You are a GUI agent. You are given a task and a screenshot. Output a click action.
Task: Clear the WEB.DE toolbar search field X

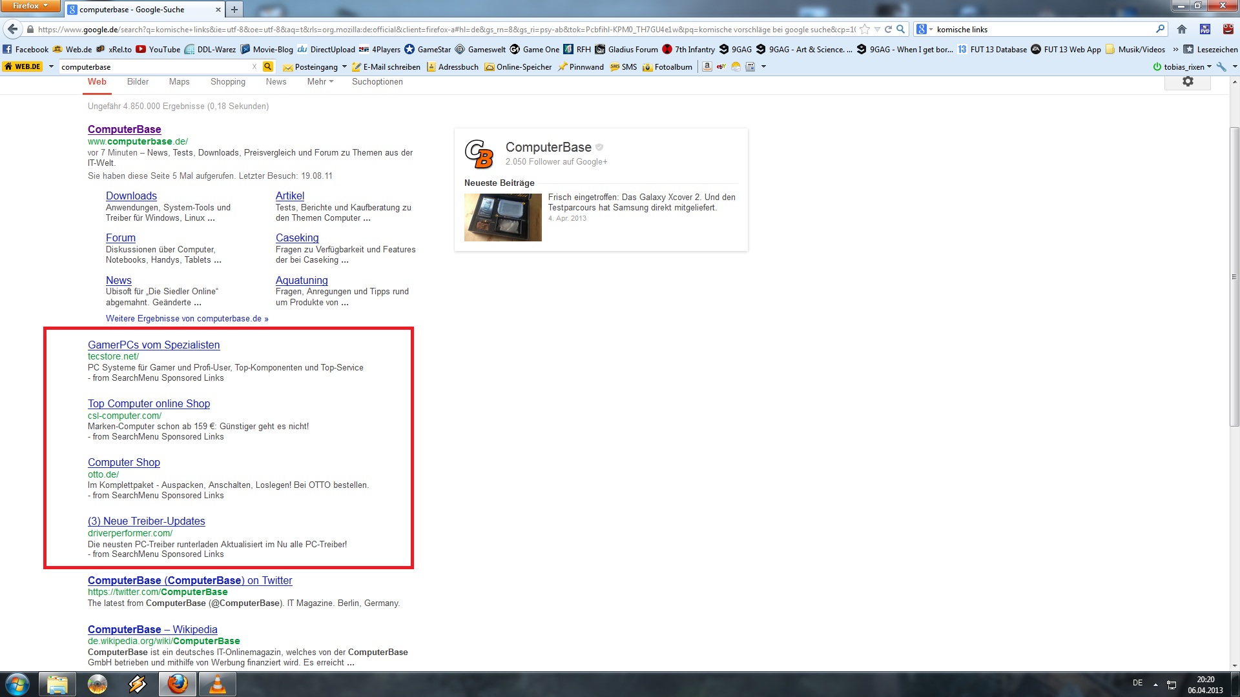pos(254,66)
